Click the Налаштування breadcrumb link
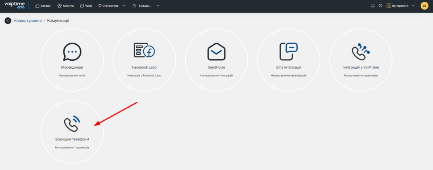The width and height of the screenshot is (433, 170). (x=27, y=21)
